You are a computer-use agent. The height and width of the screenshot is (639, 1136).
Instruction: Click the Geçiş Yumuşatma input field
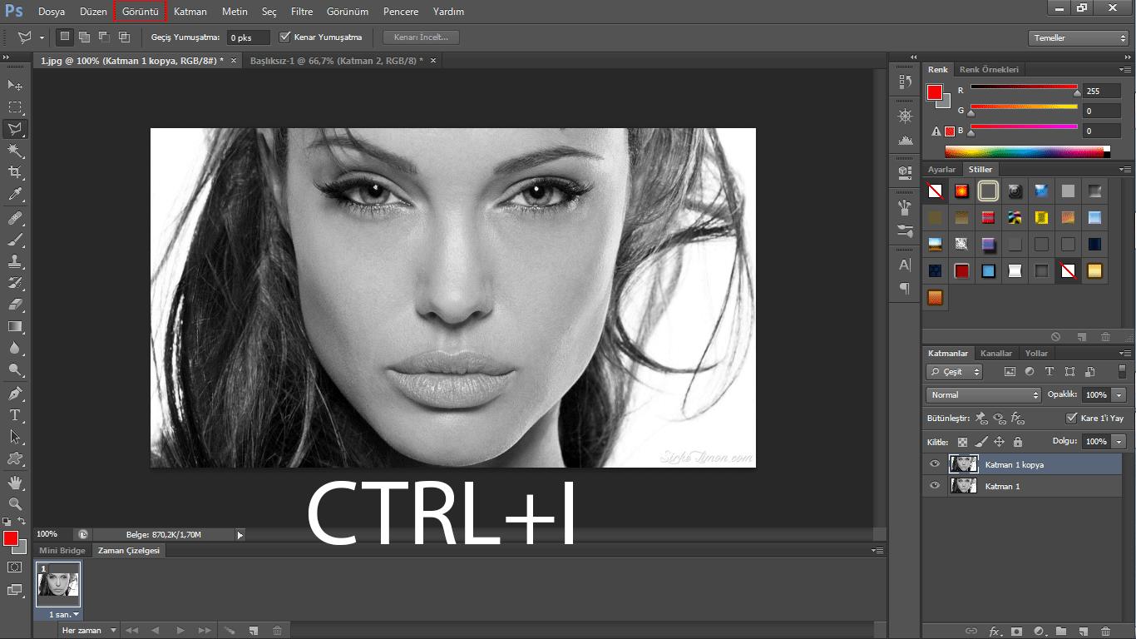click(x=249, y=38)
